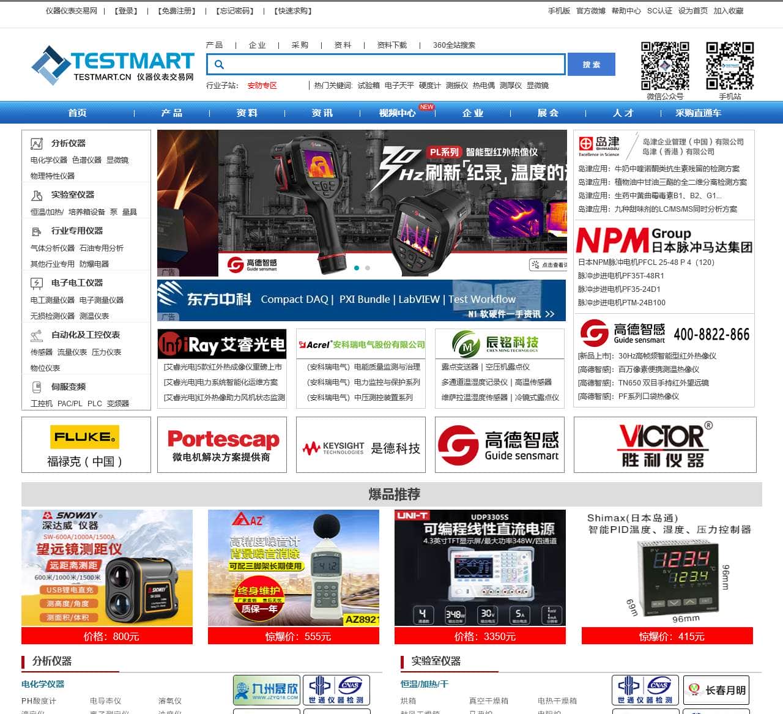The height and width of the screenshot is (714, 783).
Task: Open 首页 in the main navigation
Action: (x=77, y=113)
